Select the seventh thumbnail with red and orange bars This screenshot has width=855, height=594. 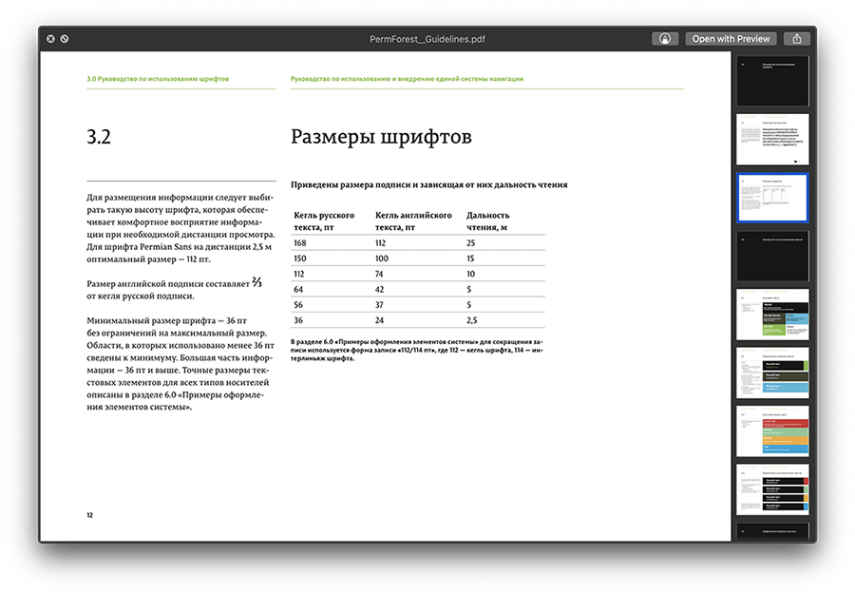772,431
